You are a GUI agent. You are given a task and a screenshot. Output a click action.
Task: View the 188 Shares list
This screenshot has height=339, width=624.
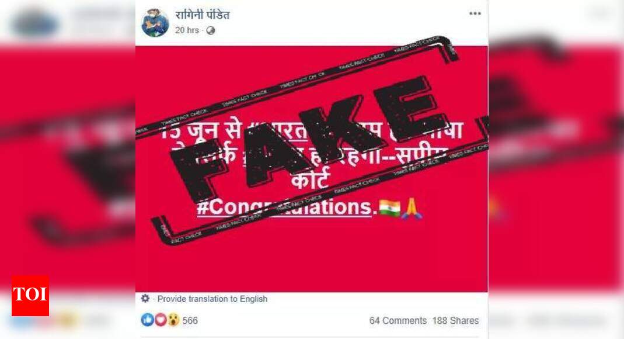[x=456, y=320]
